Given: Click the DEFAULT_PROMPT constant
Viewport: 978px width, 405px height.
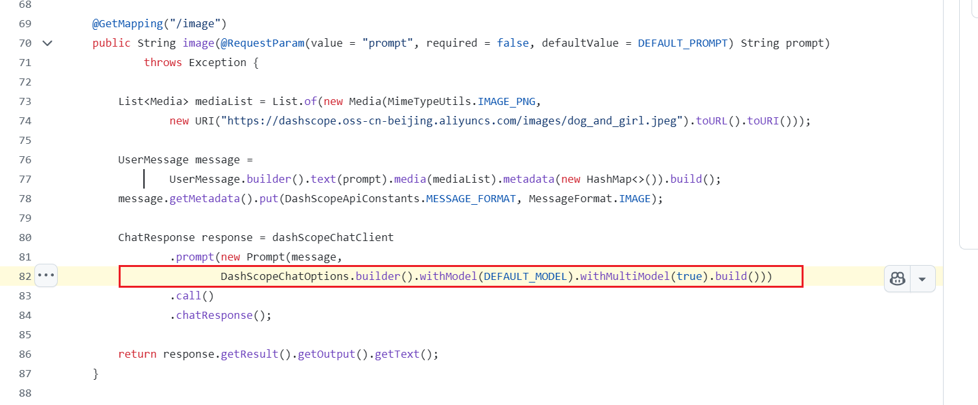Looking at the screenshot, I should point(683,43).
